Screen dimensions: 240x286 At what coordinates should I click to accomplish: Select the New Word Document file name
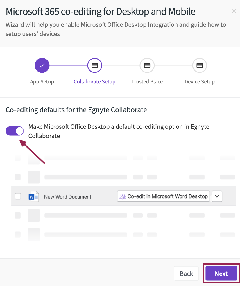click(x=68, y=197)
